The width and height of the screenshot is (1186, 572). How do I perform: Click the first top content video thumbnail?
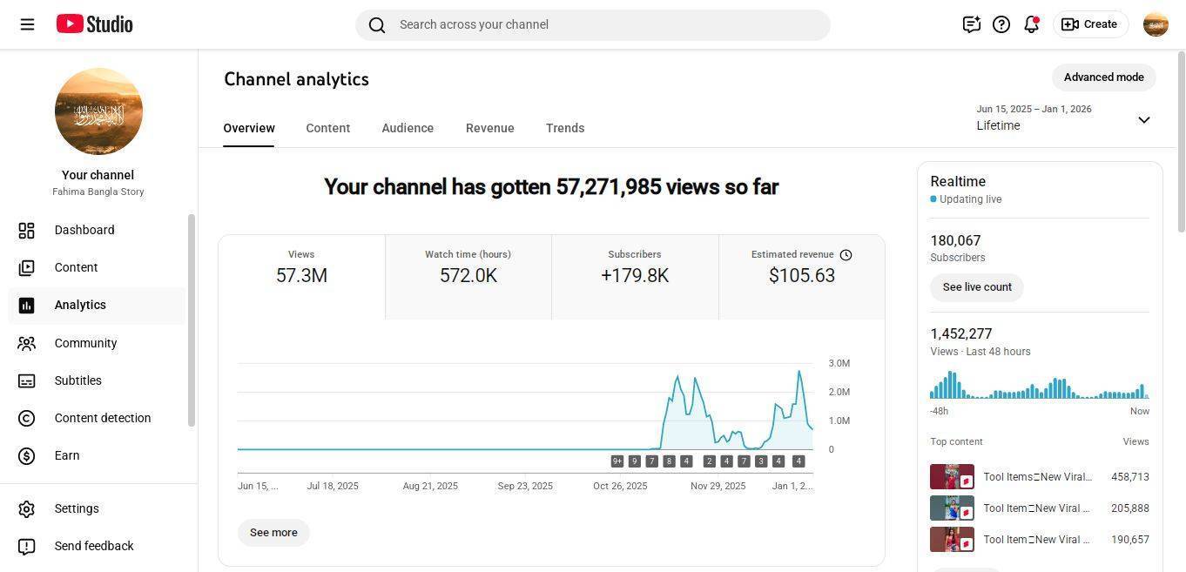[952, 477]
